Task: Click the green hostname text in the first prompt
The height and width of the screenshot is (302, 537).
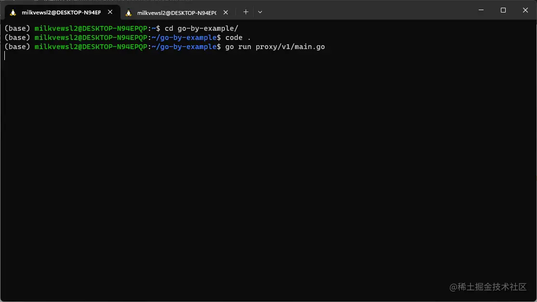Action: click(x=91, y=28)
